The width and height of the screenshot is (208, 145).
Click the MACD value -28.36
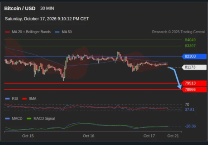click(x=190, y=126)
